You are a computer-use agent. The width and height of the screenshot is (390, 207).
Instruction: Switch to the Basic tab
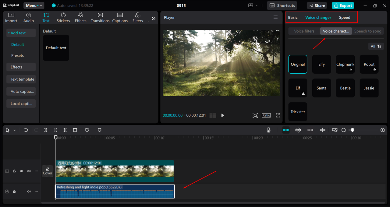click(293, 17)
